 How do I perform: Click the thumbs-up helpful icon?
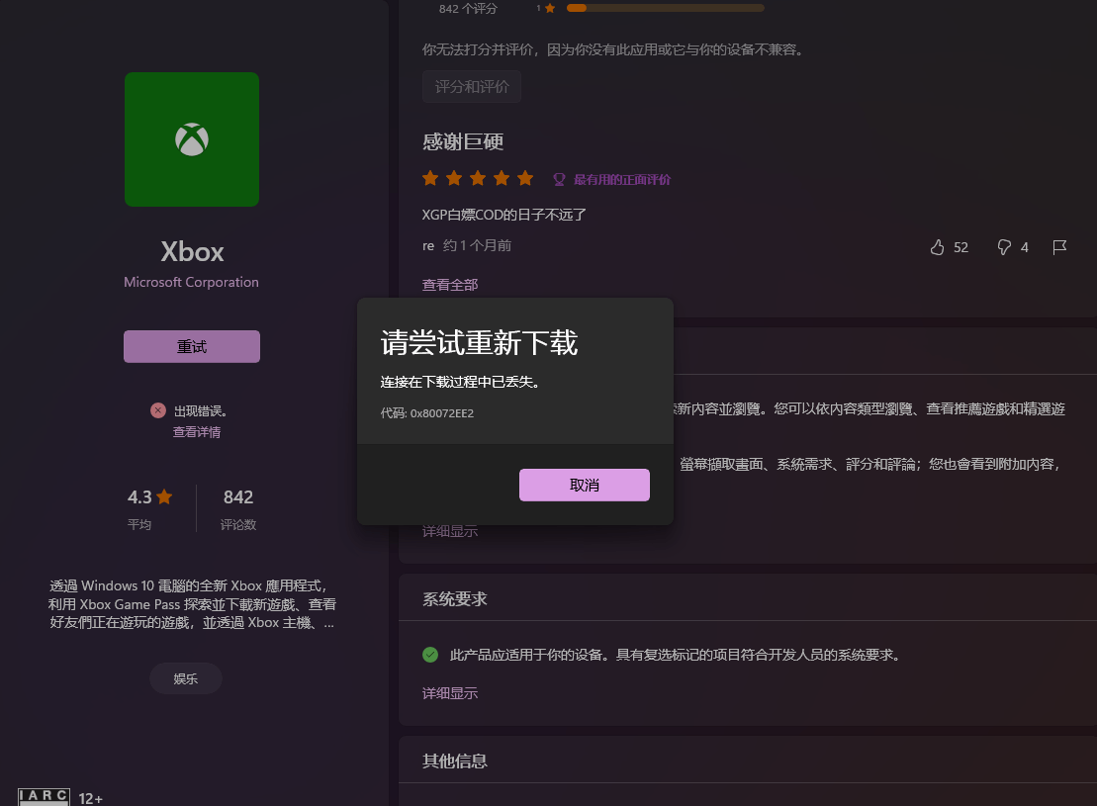tap(938, 247)
